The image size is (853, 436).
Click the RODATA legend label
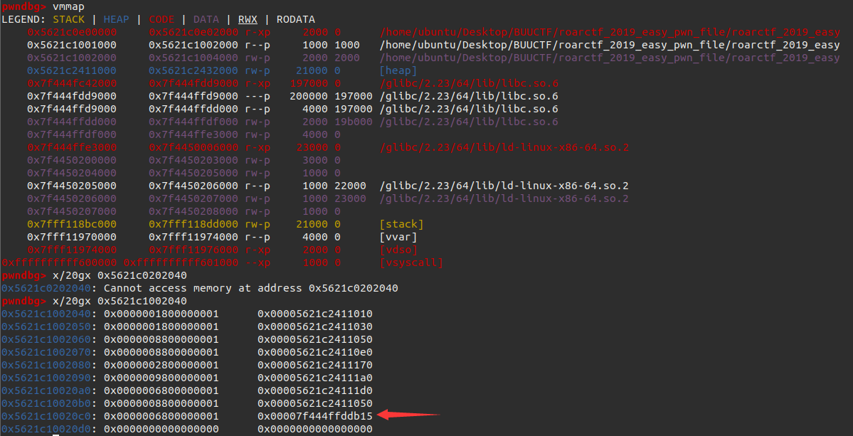click(x=295, y=19)
